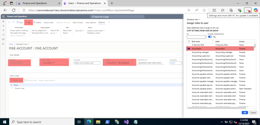Viewport: 260px width, 125px height.
Task: Open the Options tab in action pane
Action: coord(102,23)
